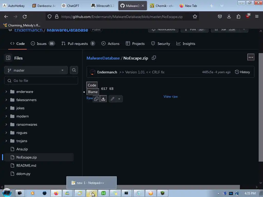The width and height of the screenshot is (263, 197).
Task: Open the Raw file link
Action: (90, 98)
